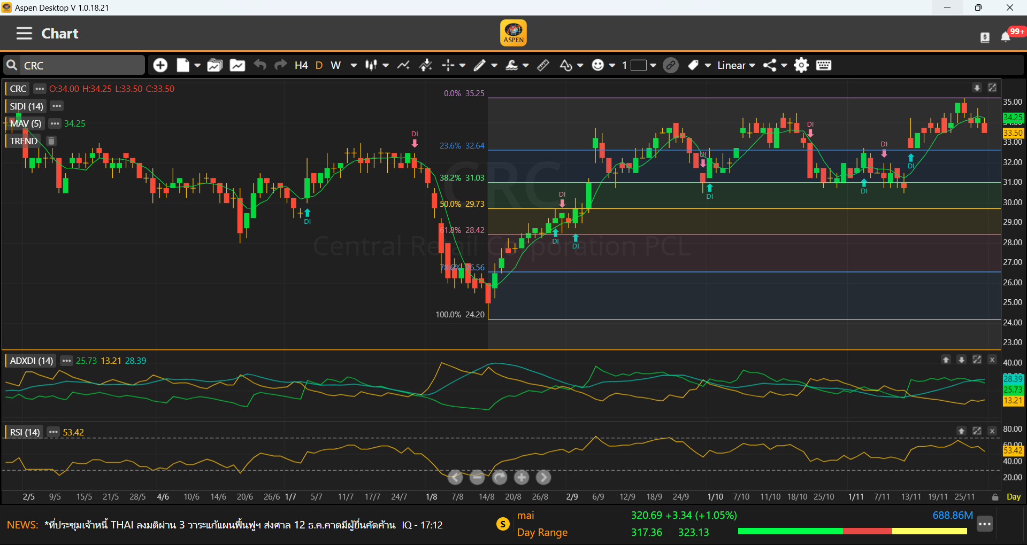Open saved chart folder icon
The height and width of the screenshot is (545, 1027).
pos(215,65)
